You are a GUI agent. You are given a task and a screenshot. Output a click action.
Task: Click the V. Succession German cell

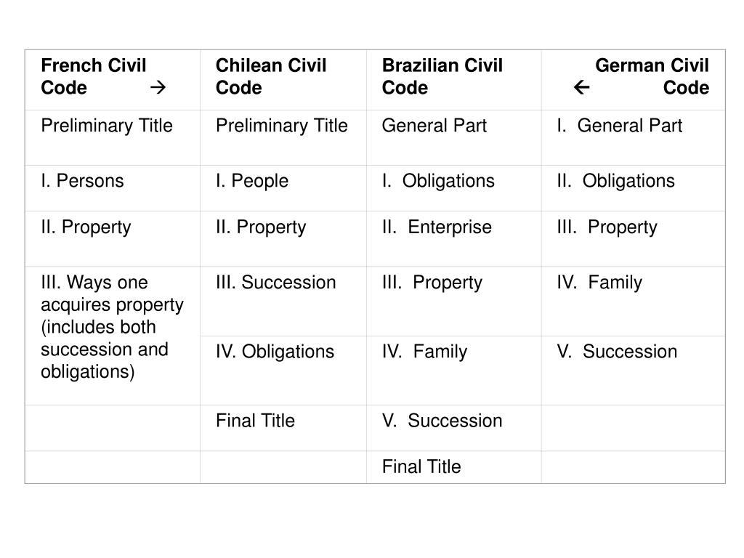[634, 371]
